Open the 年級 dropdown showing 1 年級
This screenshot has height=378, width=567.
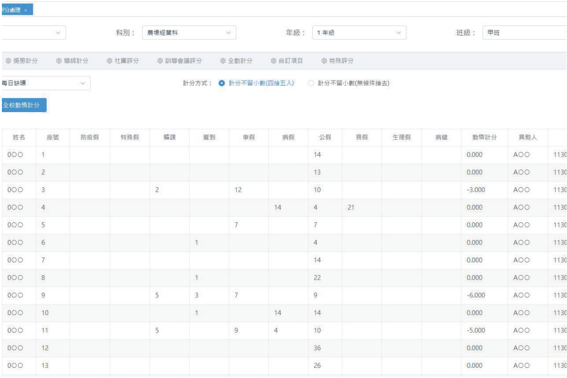(x=359, y=32)
